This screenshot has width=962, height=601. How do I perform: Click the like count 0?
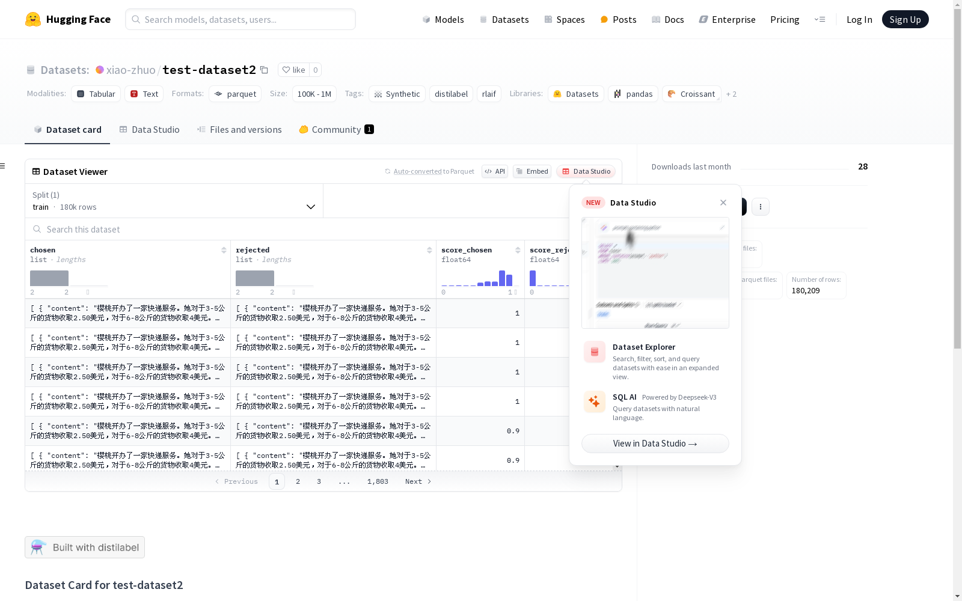(316, 70)
